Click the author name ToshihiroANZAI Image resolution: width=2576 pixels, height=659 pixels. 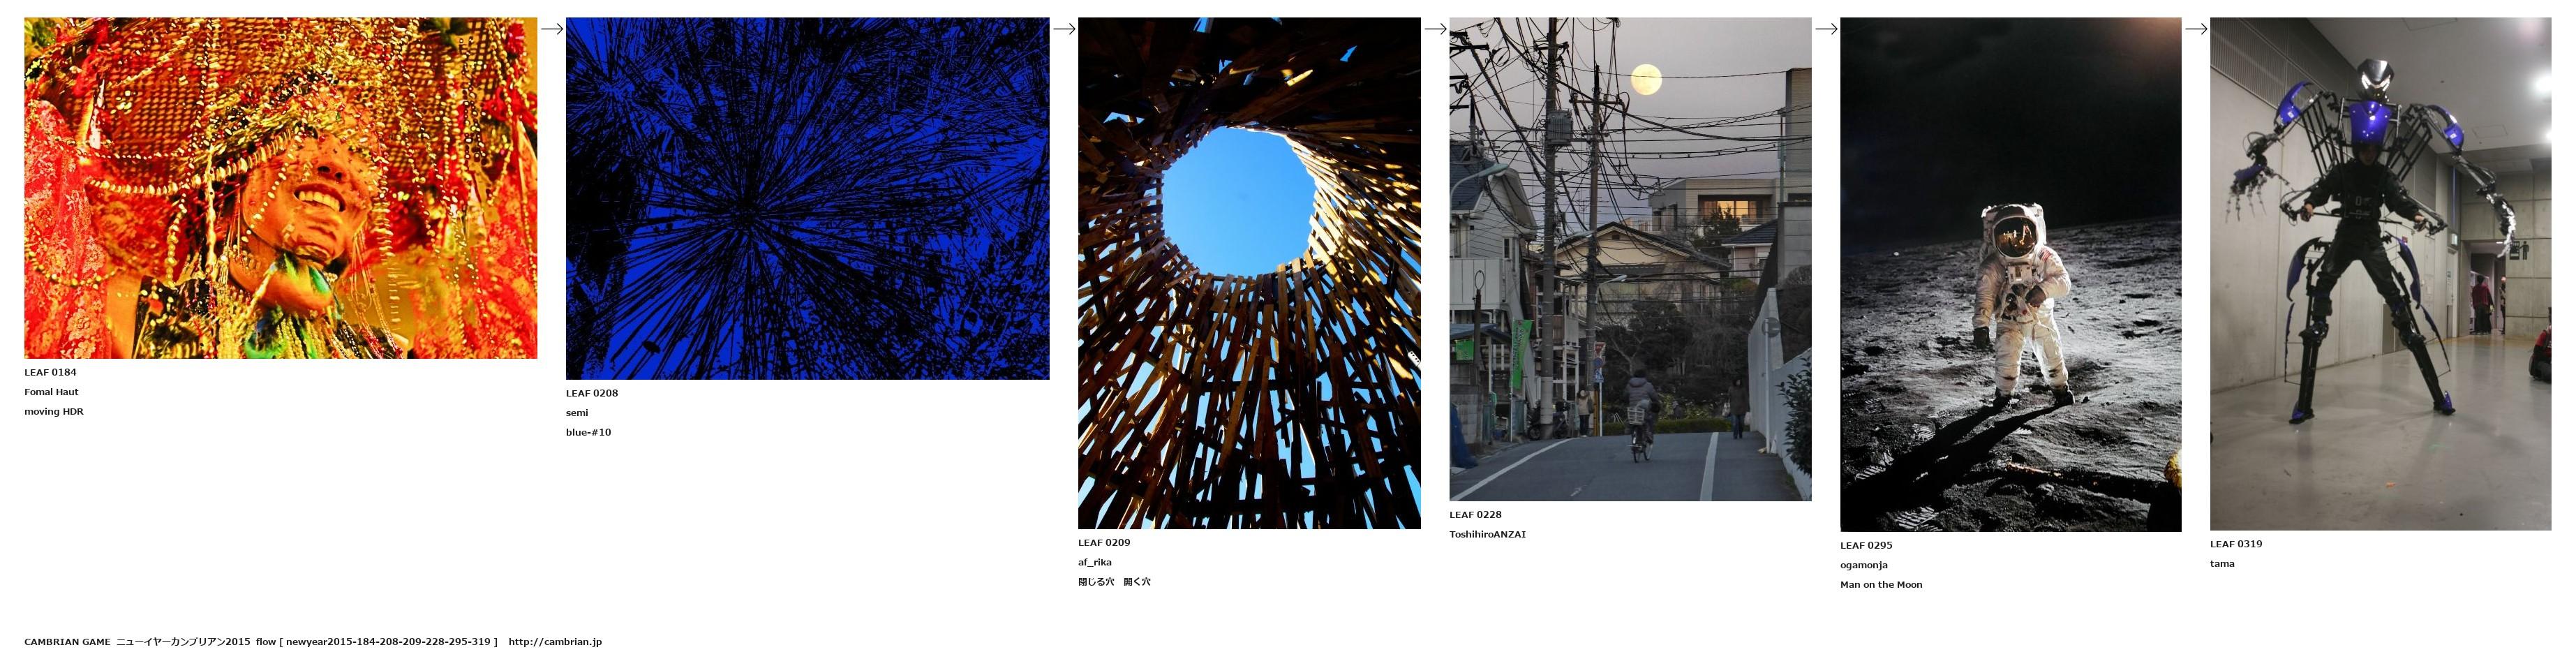tap(1488, 535)
